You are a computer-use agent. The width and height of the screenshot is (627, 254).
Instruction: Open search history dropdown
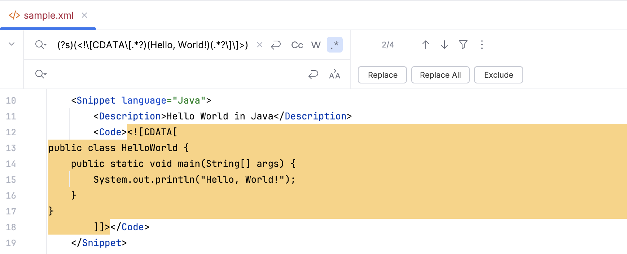pyautogui.click(x=41, y=45)
